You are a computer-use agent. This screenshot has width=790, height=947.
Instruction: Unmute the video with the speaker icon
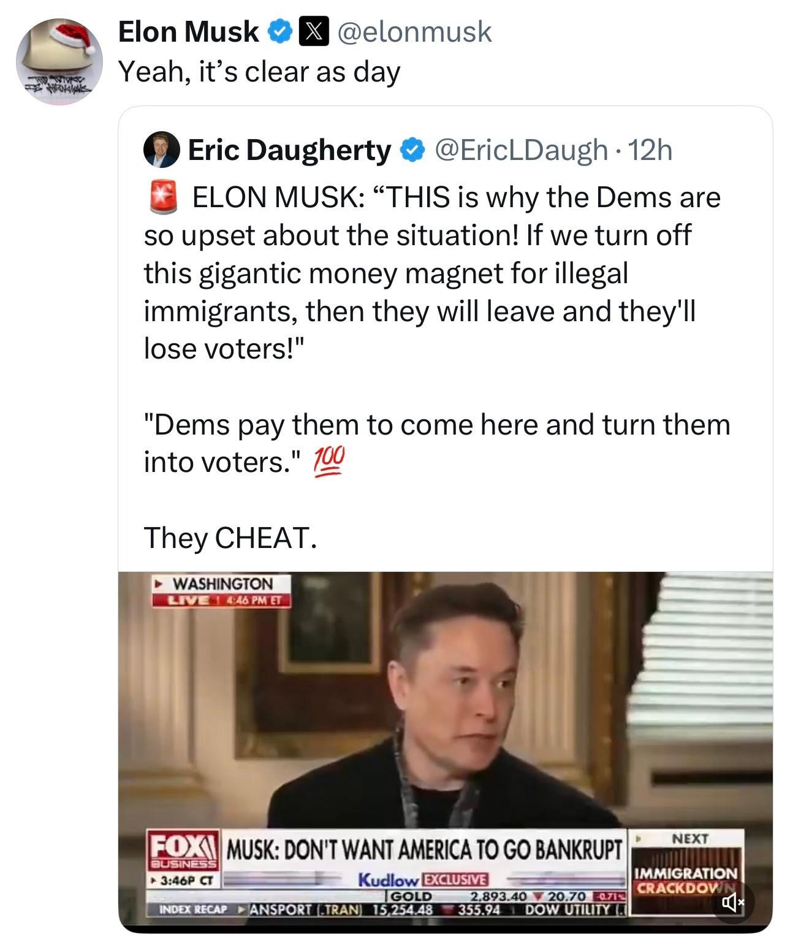pos(732,902)
